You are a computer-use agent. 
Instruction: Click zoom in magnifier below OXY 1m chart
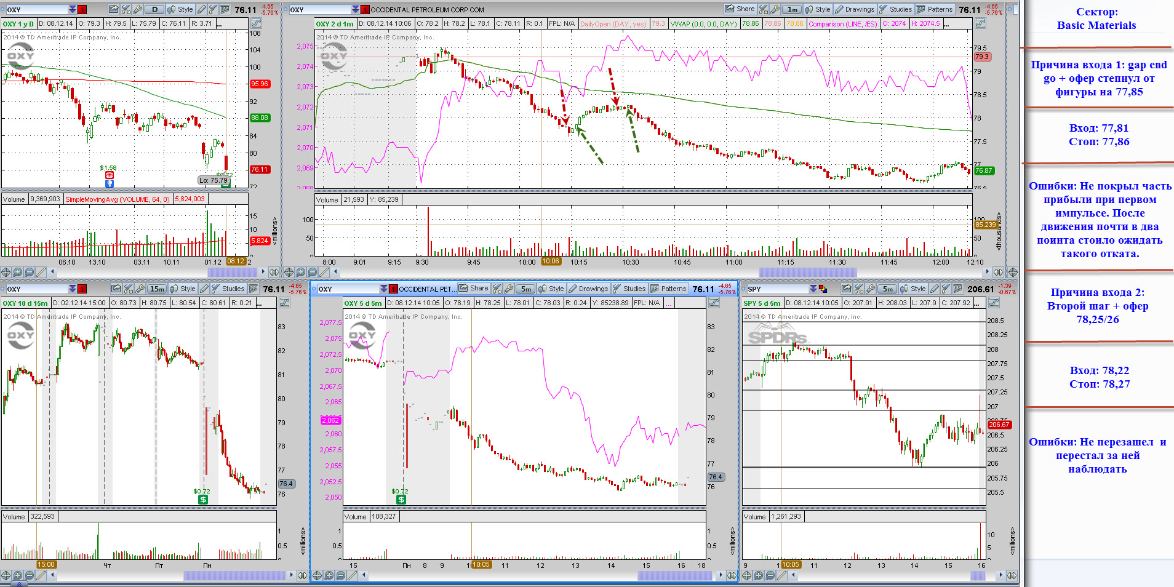coord(301,271)
